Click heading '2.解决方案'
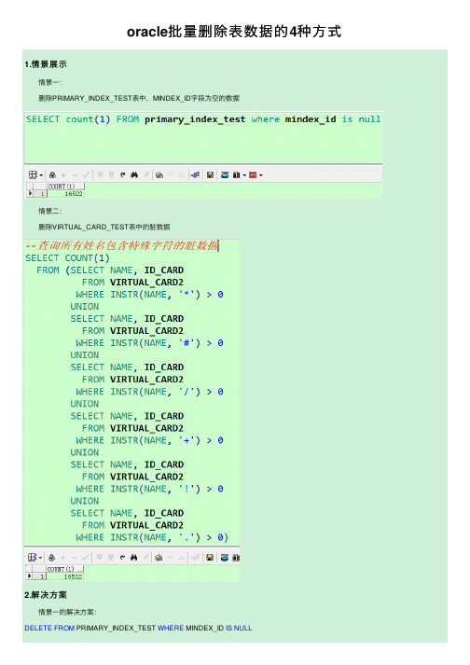Screen dimensions: 470x665 [x=46, y=595]
